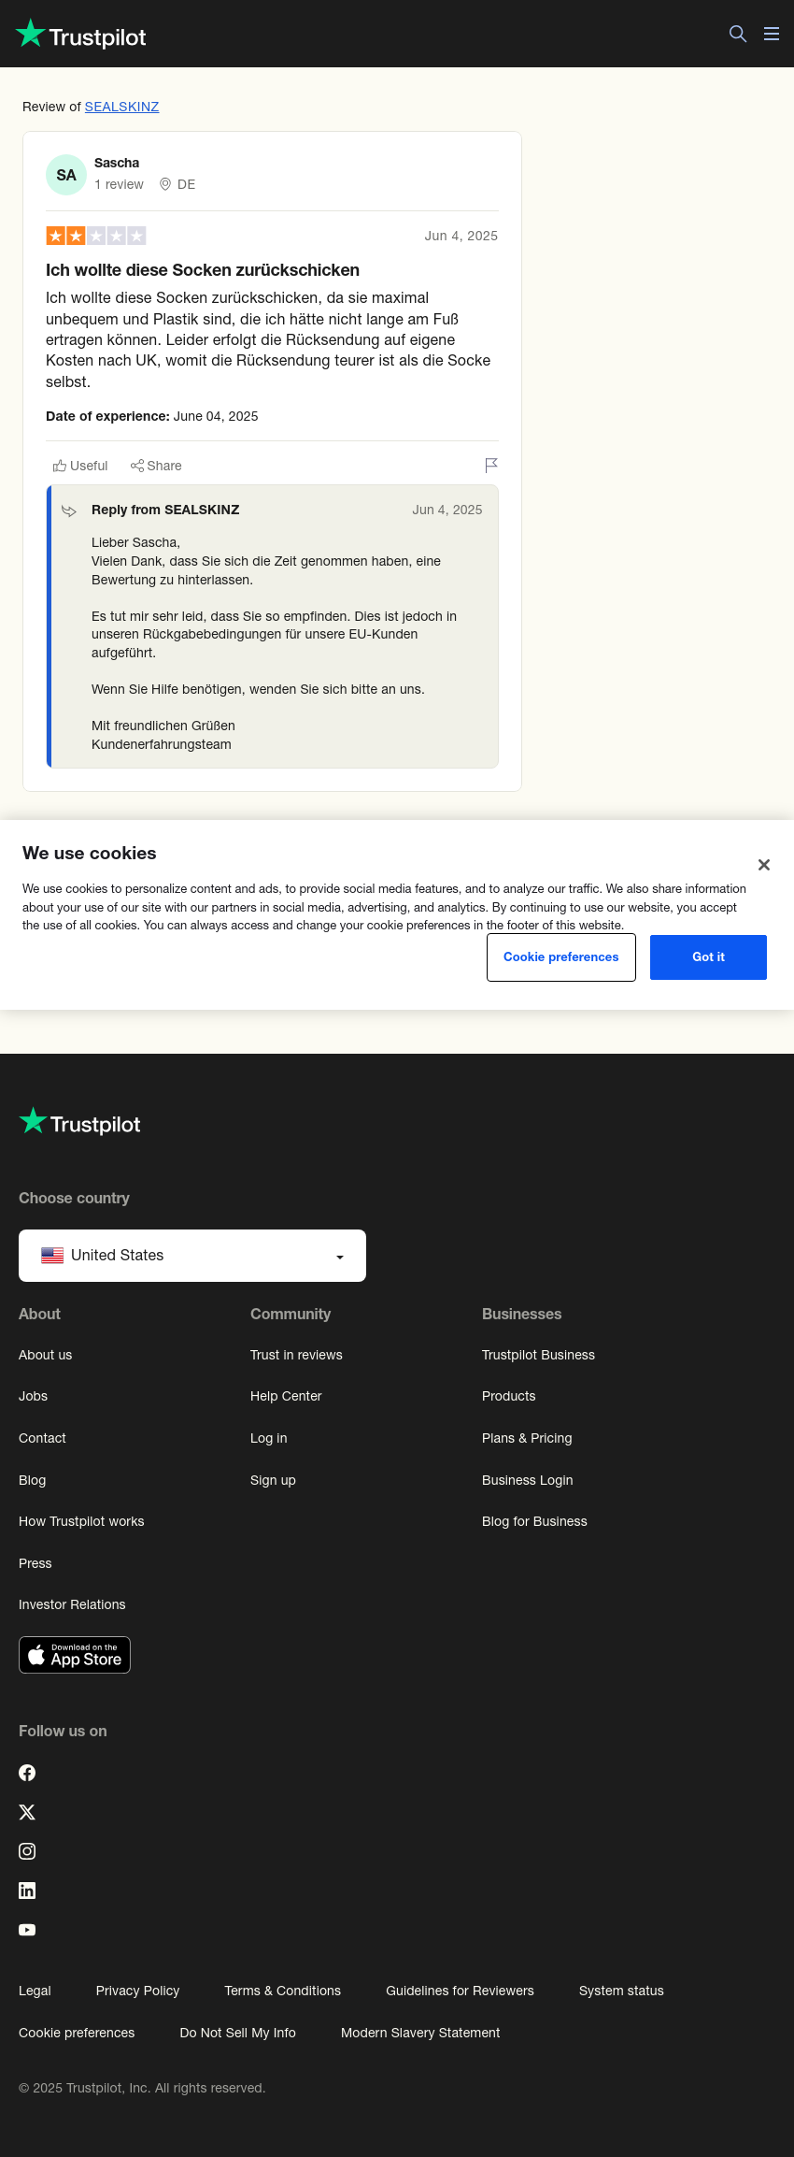Open Sascha's profile name

click(117, 163)
